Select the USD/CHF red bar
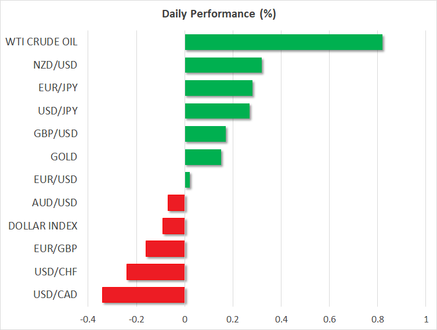The image size is (437, 330). [x=156, y=272]
